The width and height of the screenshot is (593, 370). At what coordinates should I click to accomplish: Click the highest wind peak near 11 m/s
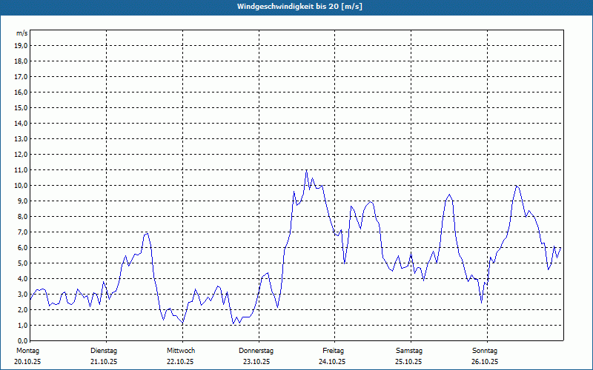(x=306, y=171)
